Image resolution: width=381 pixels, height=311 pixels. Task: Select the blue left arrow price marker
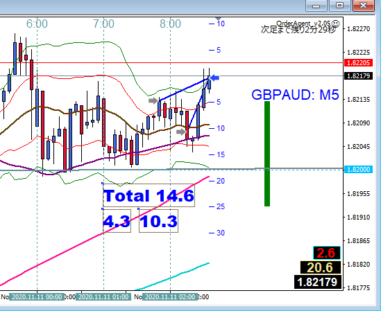point(214,78)
